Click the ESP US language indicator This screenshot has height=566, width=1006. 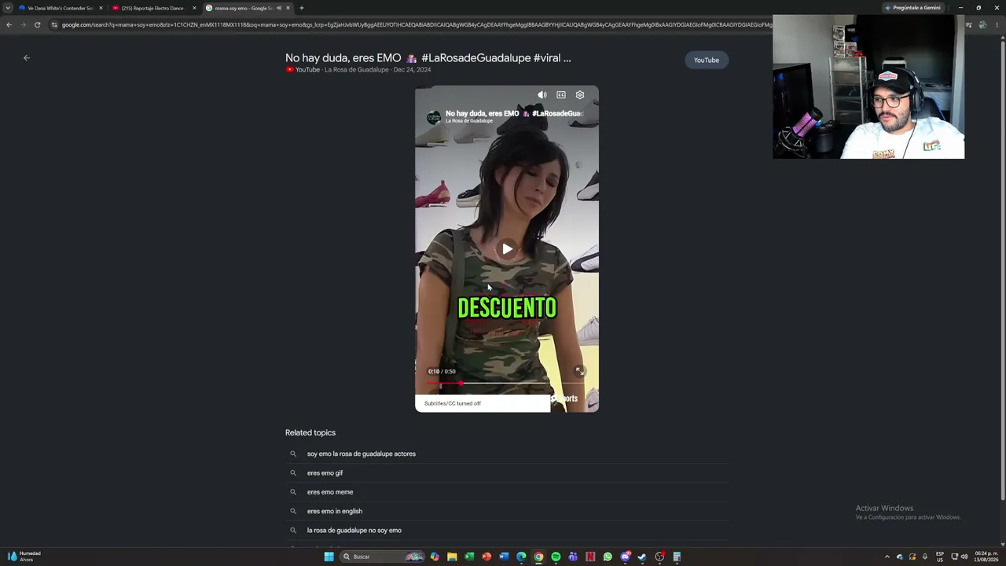point(940,557)
